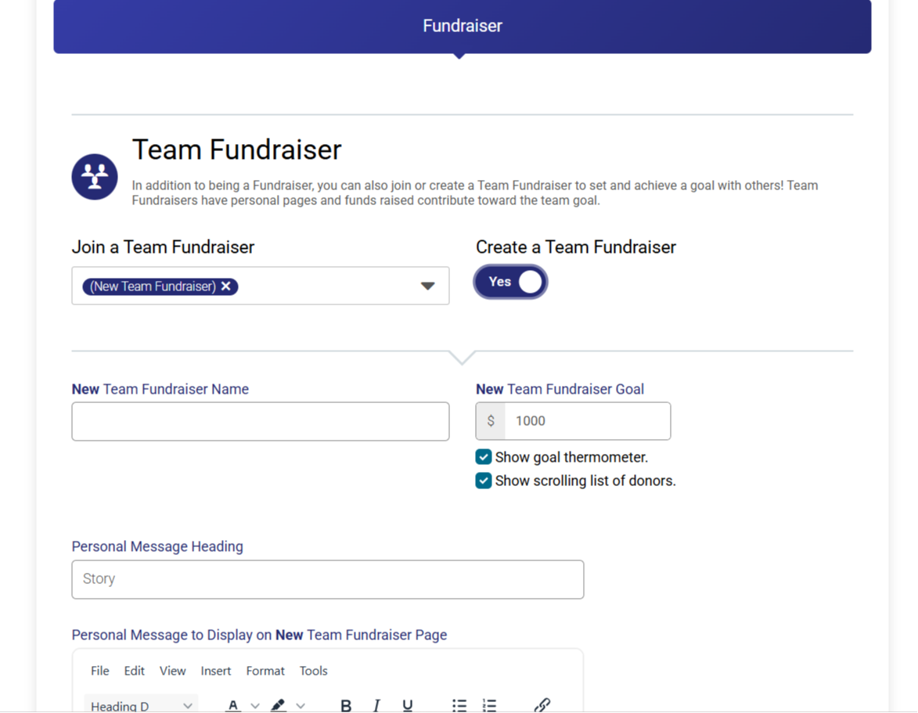Click the Personal Message Heading field

[x=328, y=579]
